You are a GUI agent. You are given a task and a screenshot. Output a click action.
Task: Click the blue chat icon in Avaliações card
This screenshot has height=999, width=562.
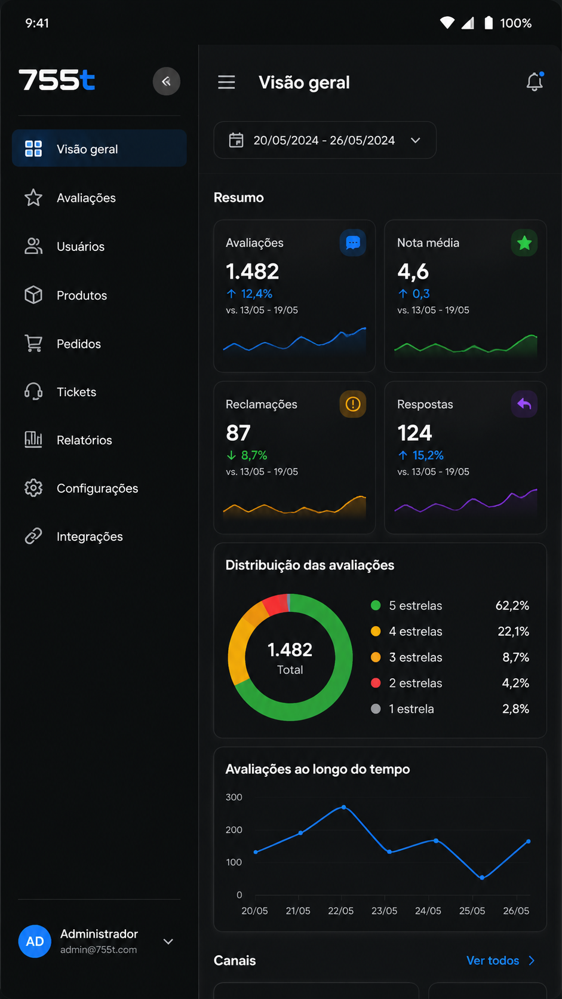pos(353,243)
